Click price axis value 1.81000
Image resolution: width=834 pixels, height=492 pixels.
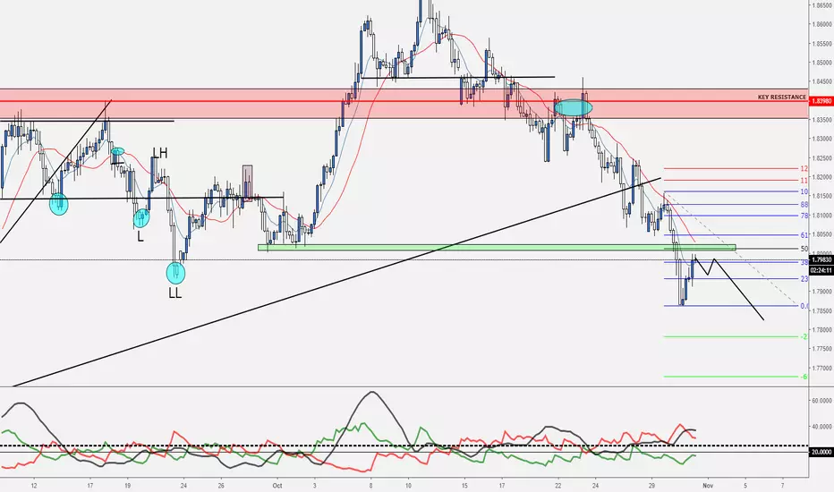[x=822, y=216]
